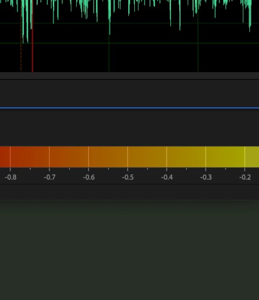Click the -0.6 level meter label
The image size is (259, 300).
pyautogui.click(x=89, y=177)
